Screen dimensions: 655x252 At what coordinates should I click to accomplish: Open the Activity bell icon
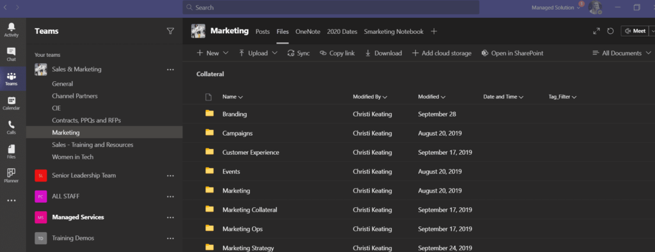point(12,29)
